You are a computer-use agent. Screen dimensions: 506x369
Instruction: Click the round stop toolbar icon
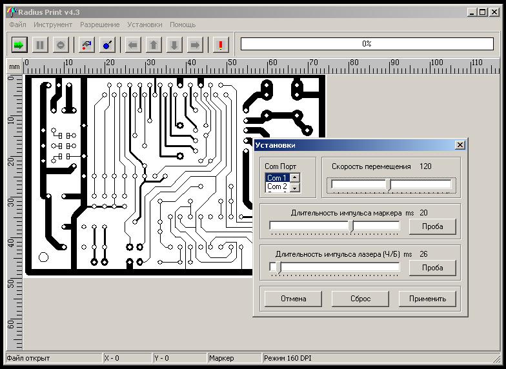click(x=60, y=45)
